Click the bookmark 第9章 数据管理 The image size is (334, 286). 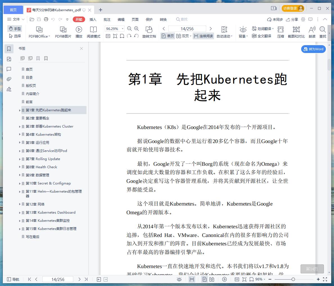(x=37, y=175)
